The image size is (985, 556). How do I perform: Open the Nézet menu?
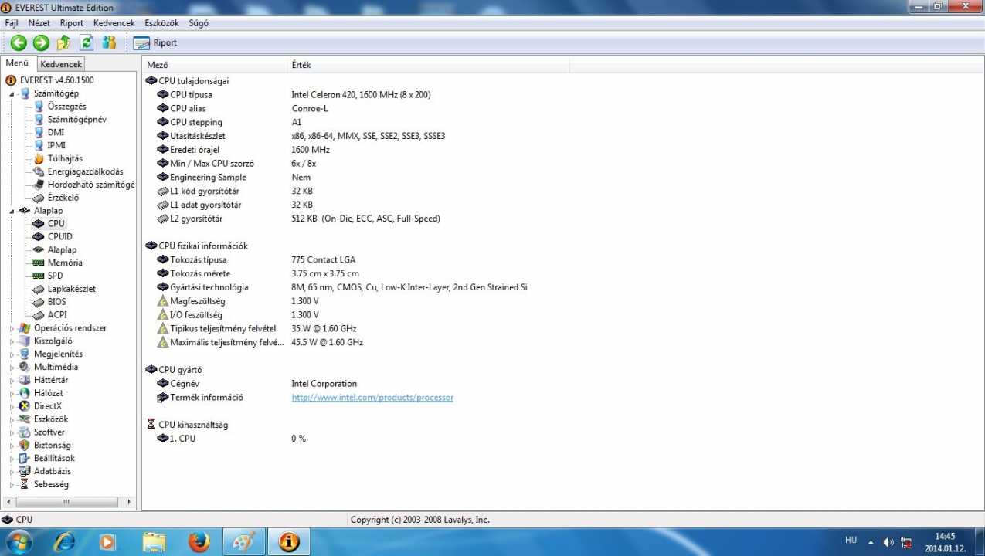[39, 23]
